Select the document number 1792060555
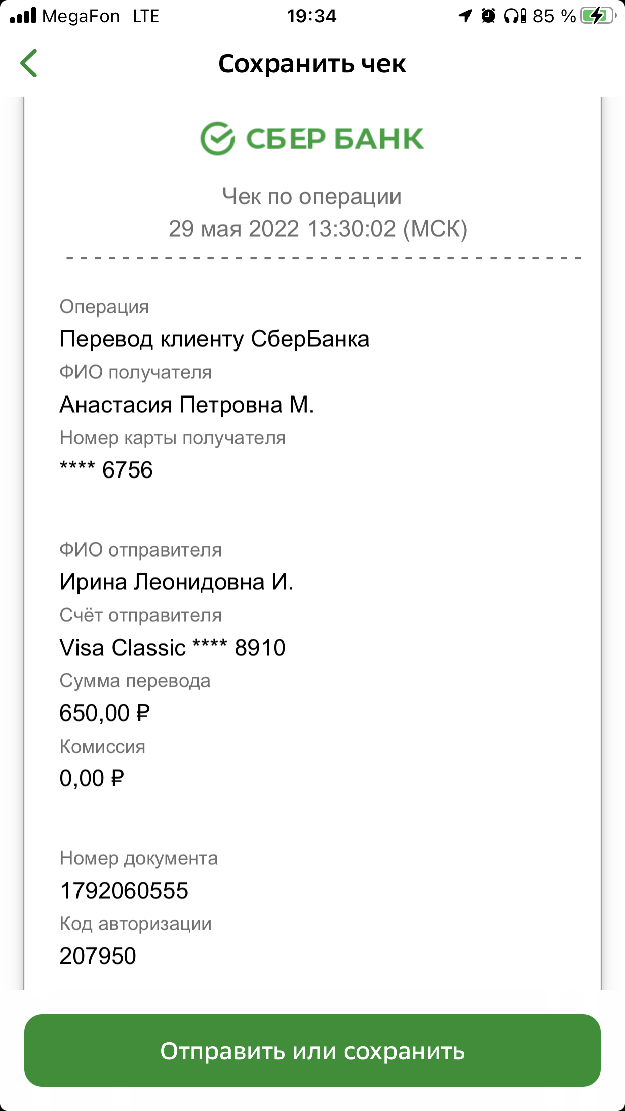Screen dimensions: 625x1111 [124, 891]
